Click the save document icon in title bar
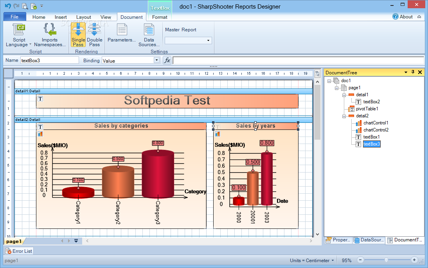Screen dimensions: 428x268 click(x=34, y=6)
